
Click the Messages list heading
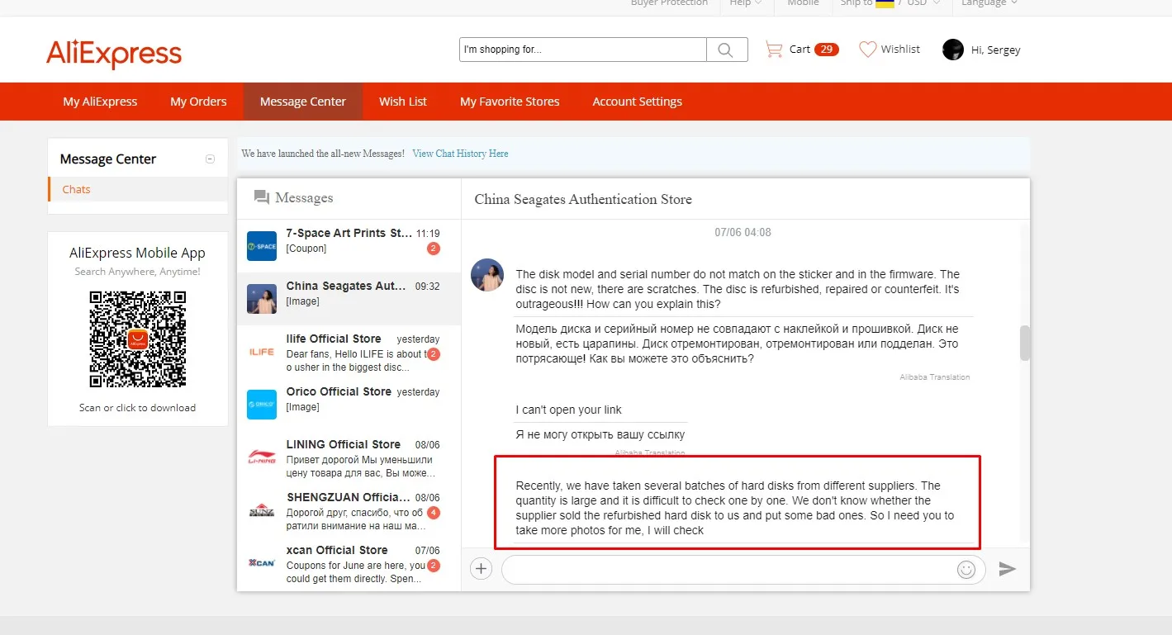(x=304, y=198)
